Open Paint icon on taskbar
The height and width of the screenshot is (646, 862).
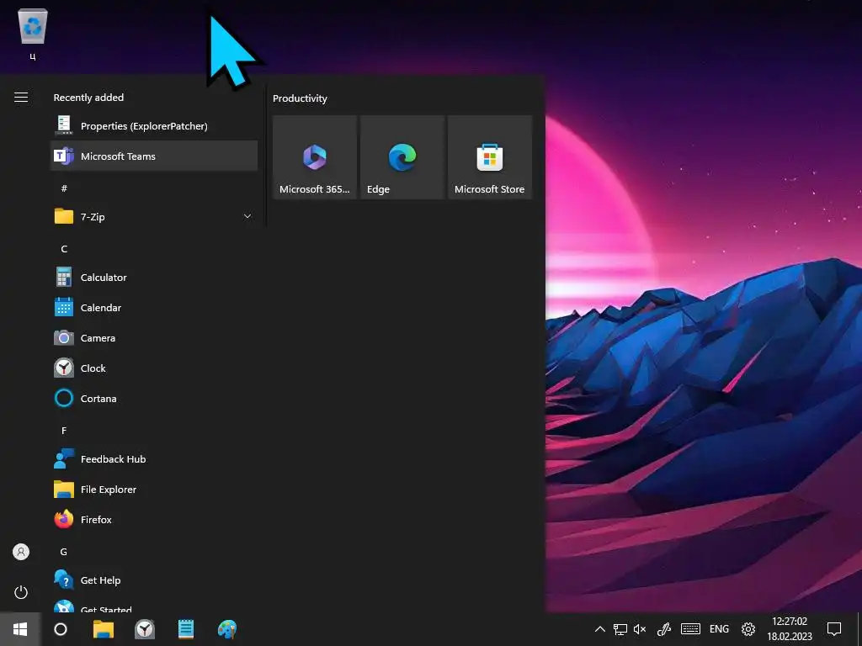227,629
